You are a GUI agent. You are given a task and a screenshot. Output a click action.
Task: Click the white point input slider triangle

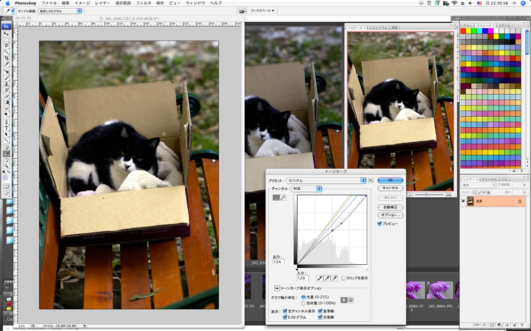coord(368,269)
